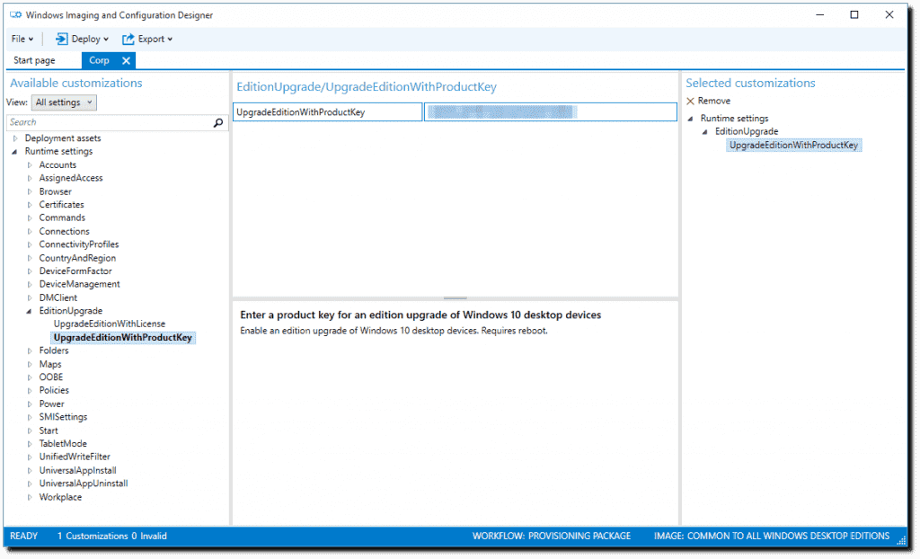Expand the Maps node
Viewport: 920px width, 559px height.
pyautogui.click(x=30, y=364)
